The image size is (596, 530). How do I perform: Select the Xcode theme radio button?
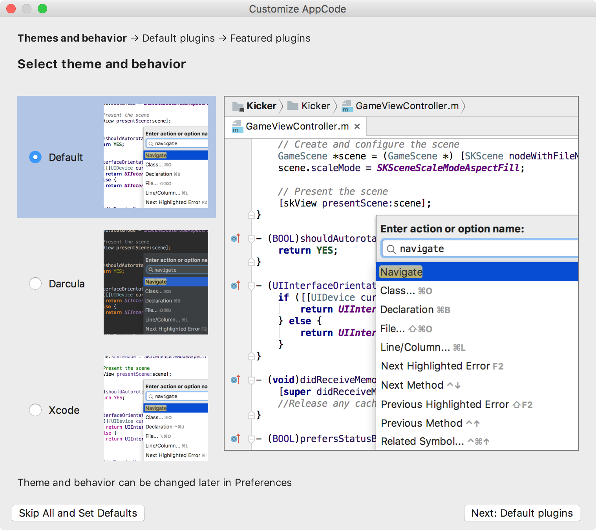(x=35, y=410)
